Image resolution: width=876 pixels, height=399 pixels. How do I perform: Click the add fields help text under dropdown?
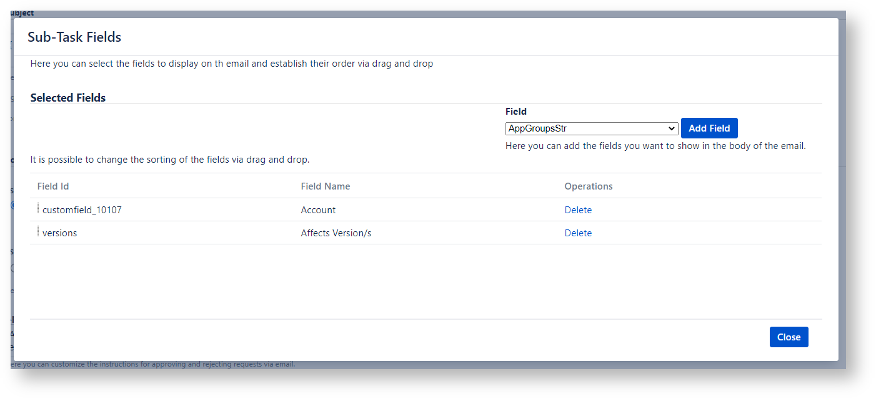pos(655,146)
